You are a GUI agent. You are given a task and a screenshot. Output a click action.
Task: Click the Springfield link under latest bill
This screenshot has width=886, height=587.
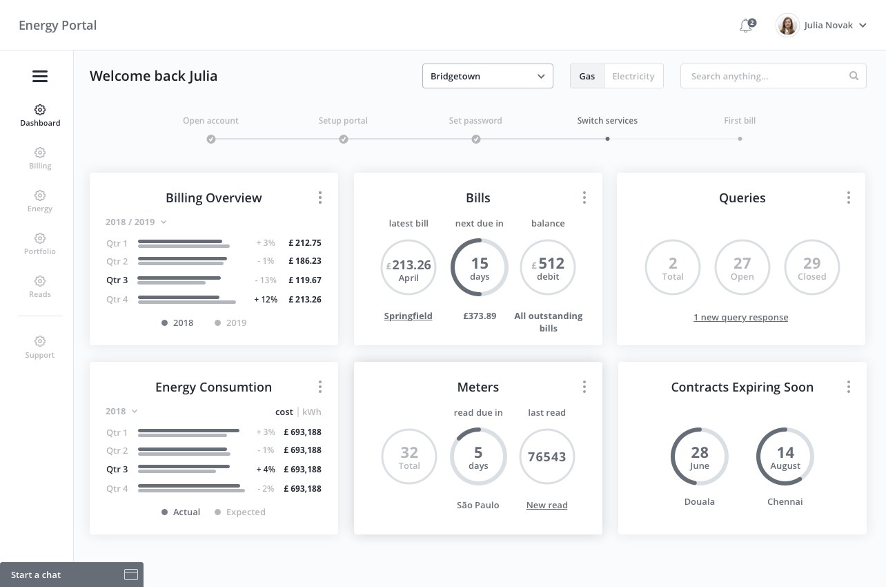point(408,316)
